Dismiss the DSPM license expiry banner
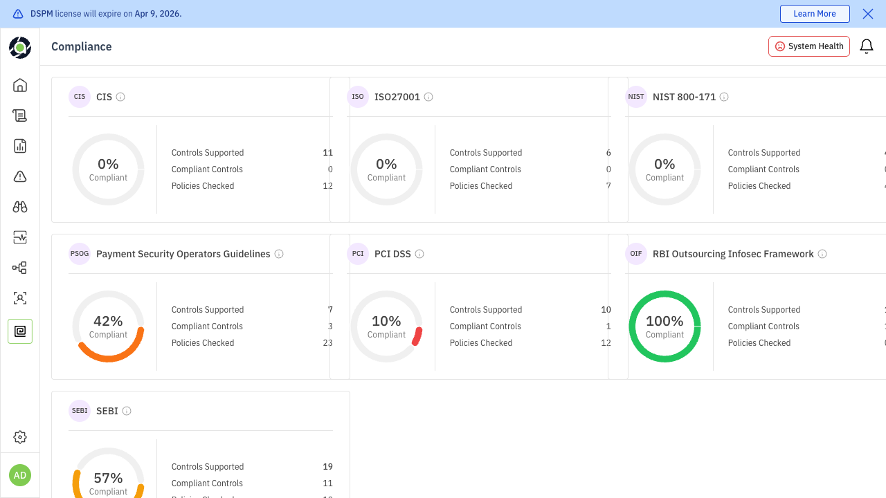886x498 pixels. (867, 14)
